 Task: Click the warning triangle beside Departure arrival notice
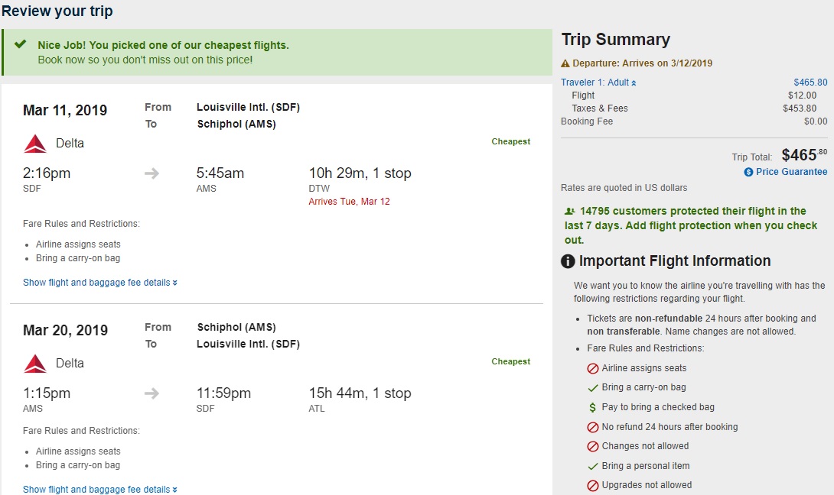coord(565,63)
